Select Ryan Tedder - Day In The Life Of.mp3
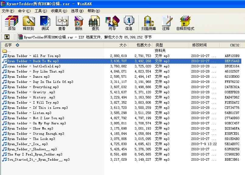 [x=40, y=82]
